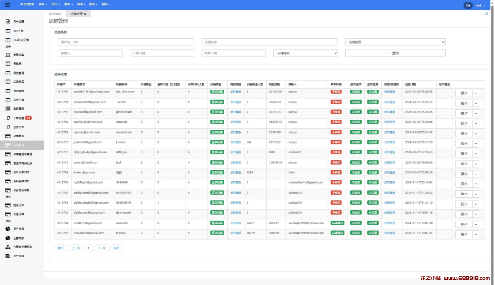Open 运营数据 via its pie chart icon
495x285 pixels.
click(8, 238)
